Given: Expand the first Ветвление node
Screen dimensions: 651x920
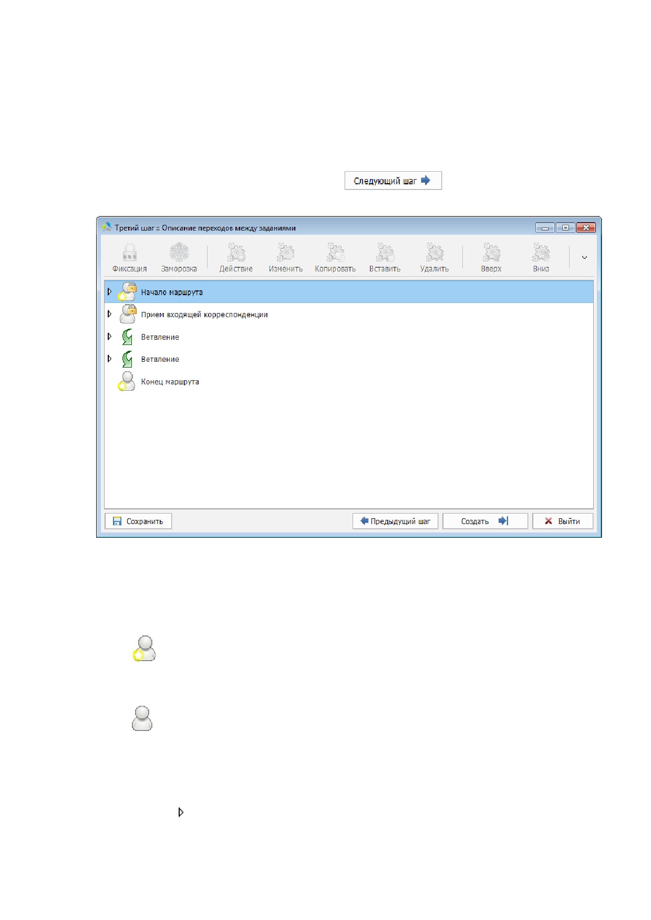Looking at the screenshot, I should [x=109, y=337].
